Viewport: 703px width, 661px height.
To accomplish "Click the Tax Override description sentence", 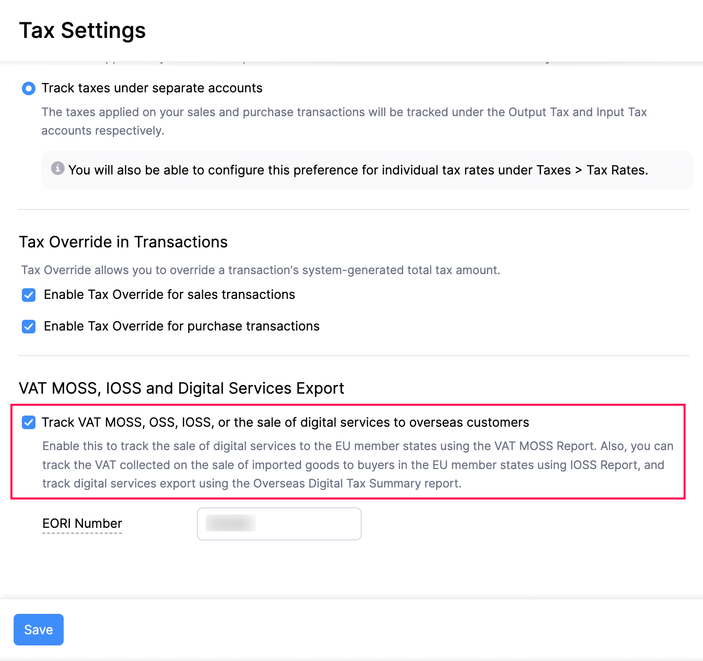I will [261, 270].
